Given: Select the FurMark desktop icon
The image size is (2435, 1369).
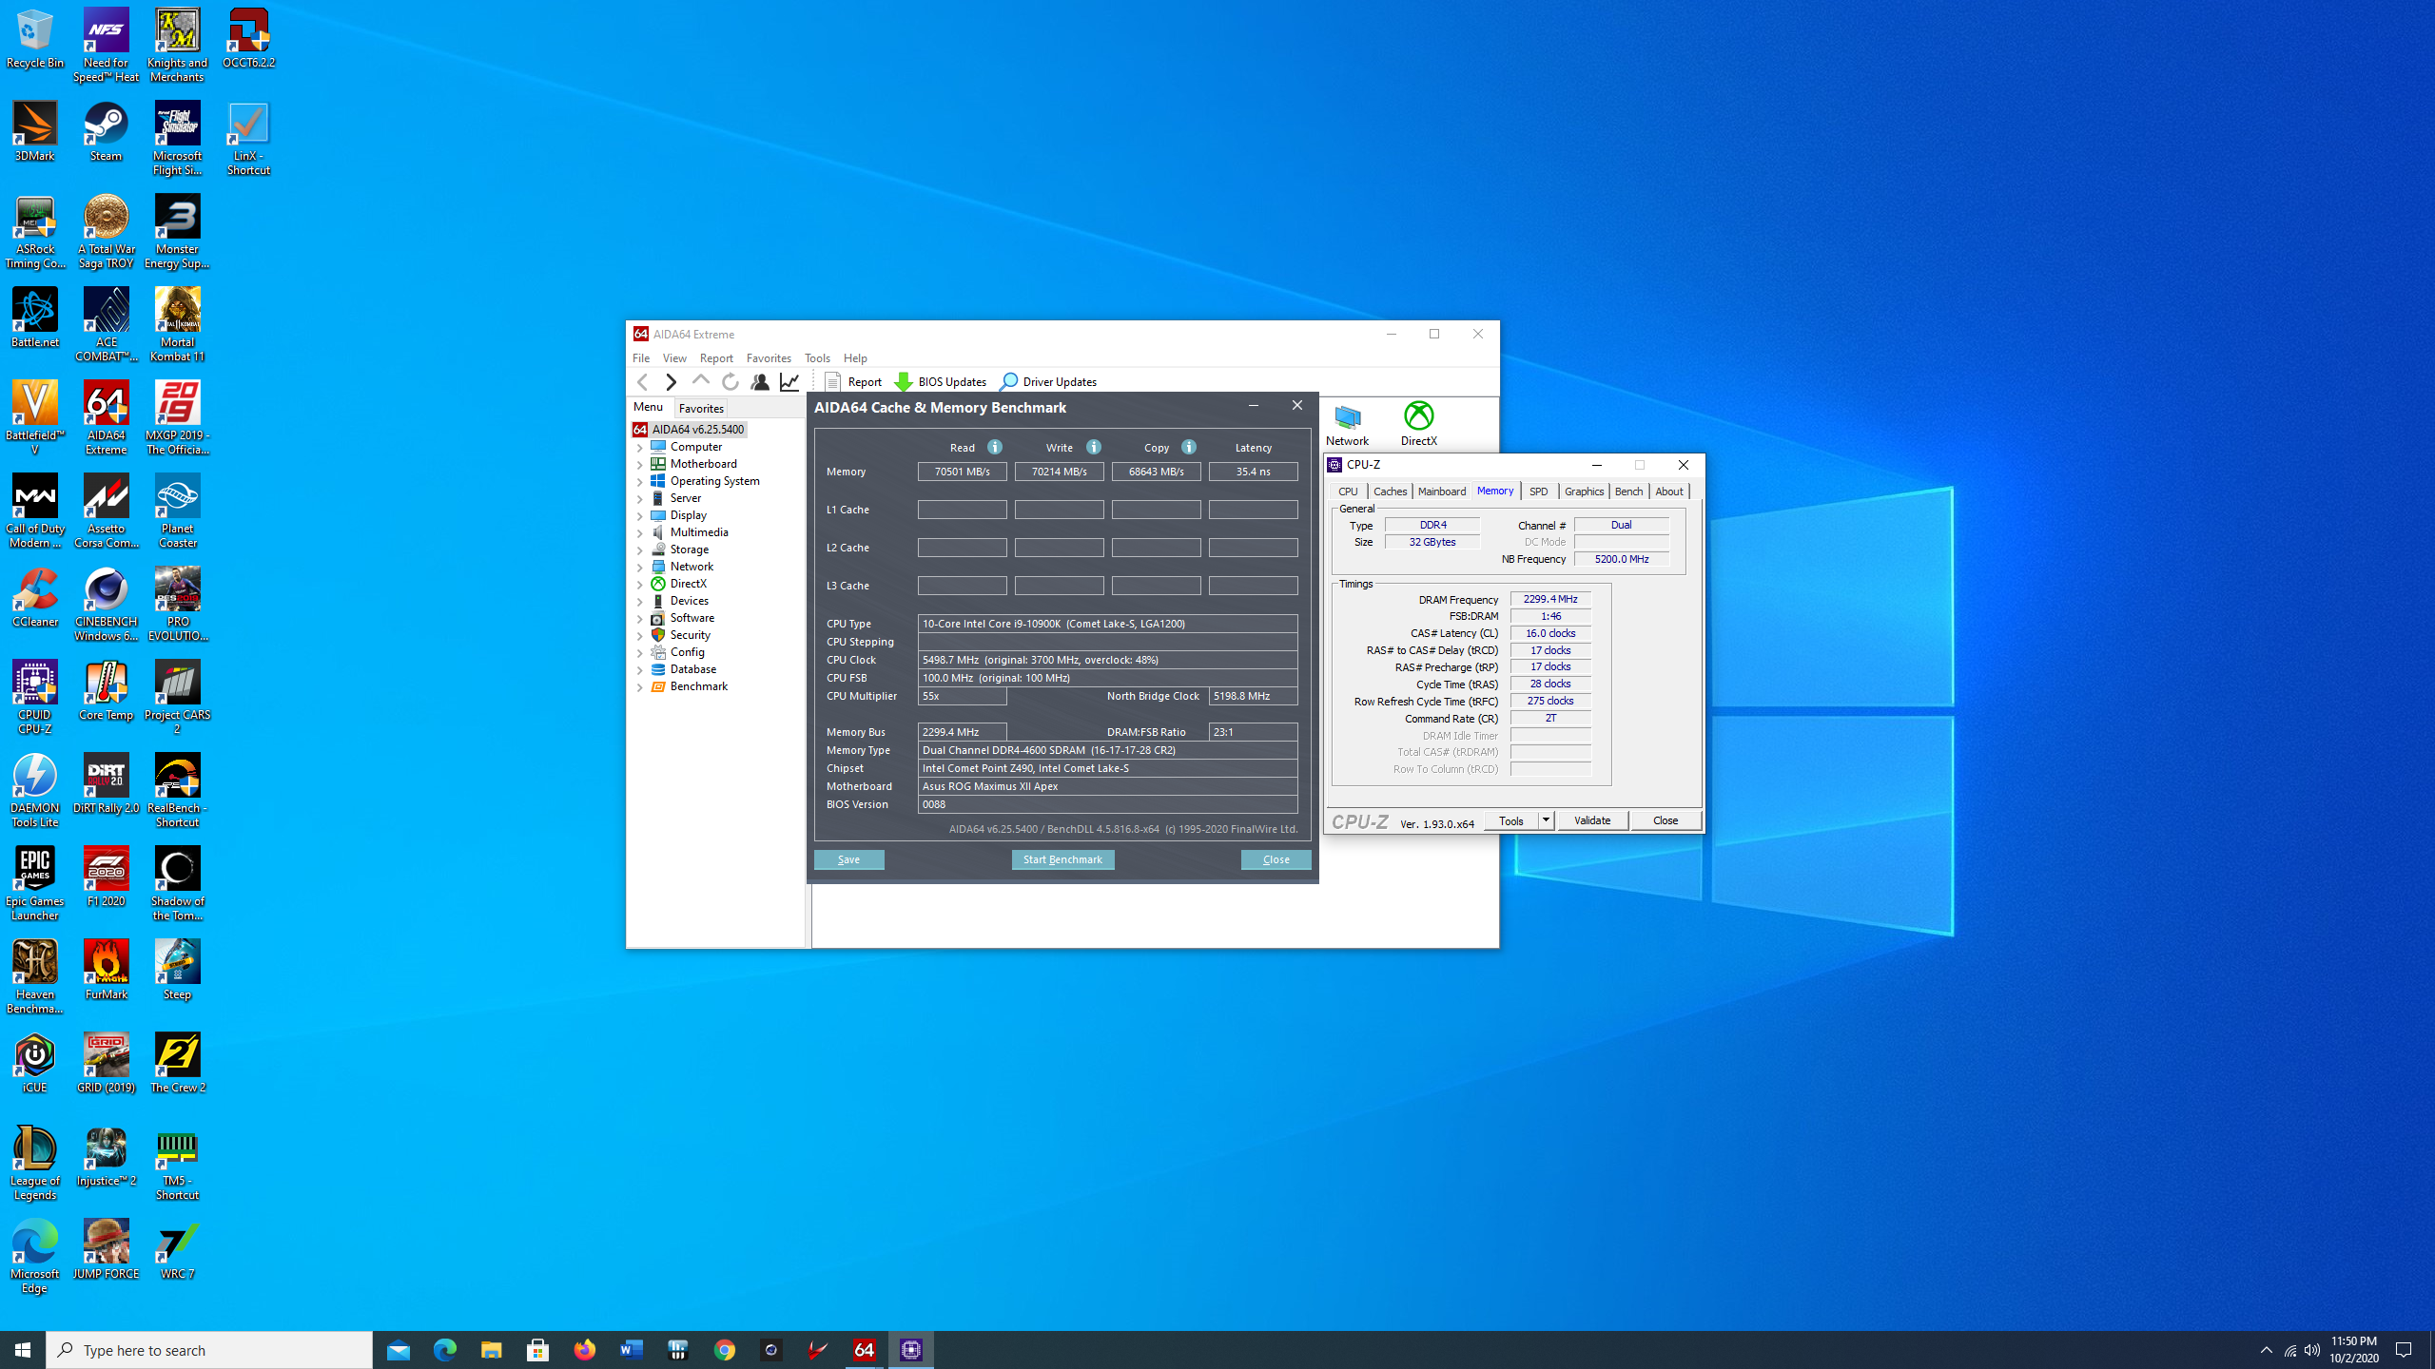Looking at the screenshot, I should (x=106, y=971).
